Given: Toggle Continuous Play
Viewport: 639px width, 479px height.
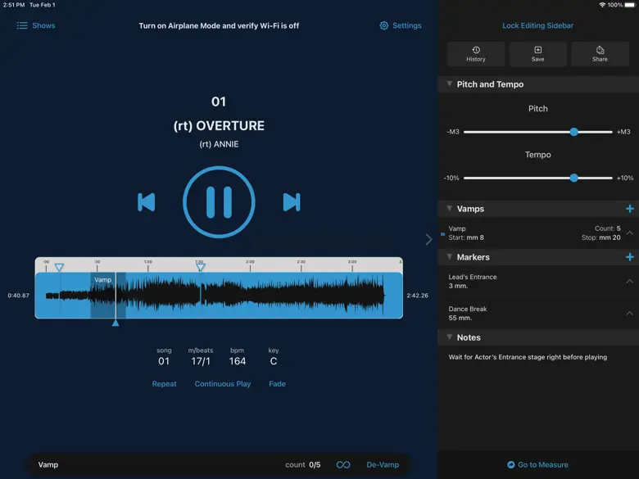Looking at the screenshot, I should click(223, 384).
